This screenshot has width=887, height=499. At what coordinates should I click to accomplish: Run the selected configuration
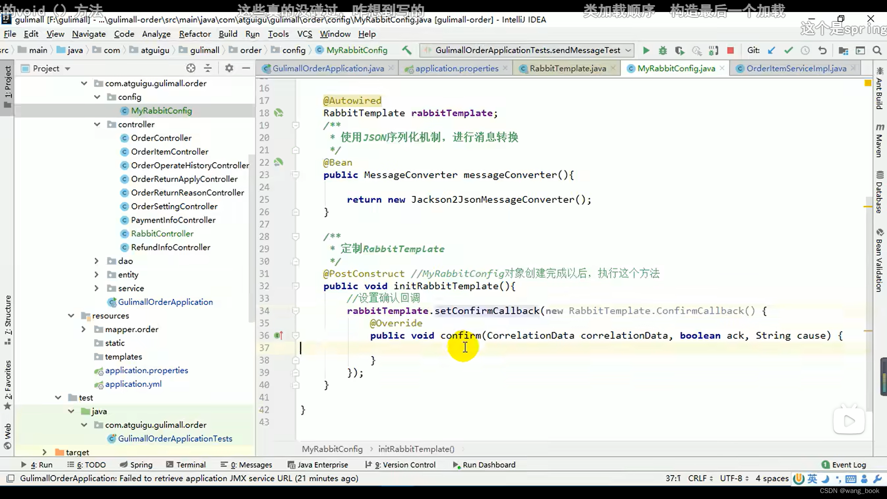[x=646, y=50]
